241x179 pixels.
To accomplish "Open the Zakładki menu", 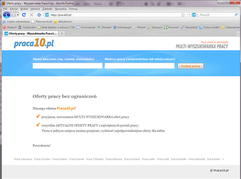I will [x=48, y=9].
